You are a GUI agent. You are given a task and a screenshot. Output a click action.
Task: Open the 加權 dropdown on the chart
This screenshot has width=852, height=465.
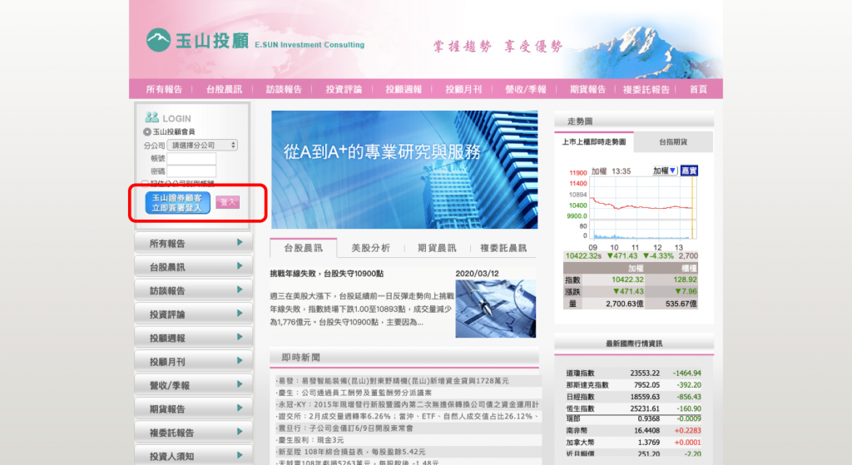point(665,171)
